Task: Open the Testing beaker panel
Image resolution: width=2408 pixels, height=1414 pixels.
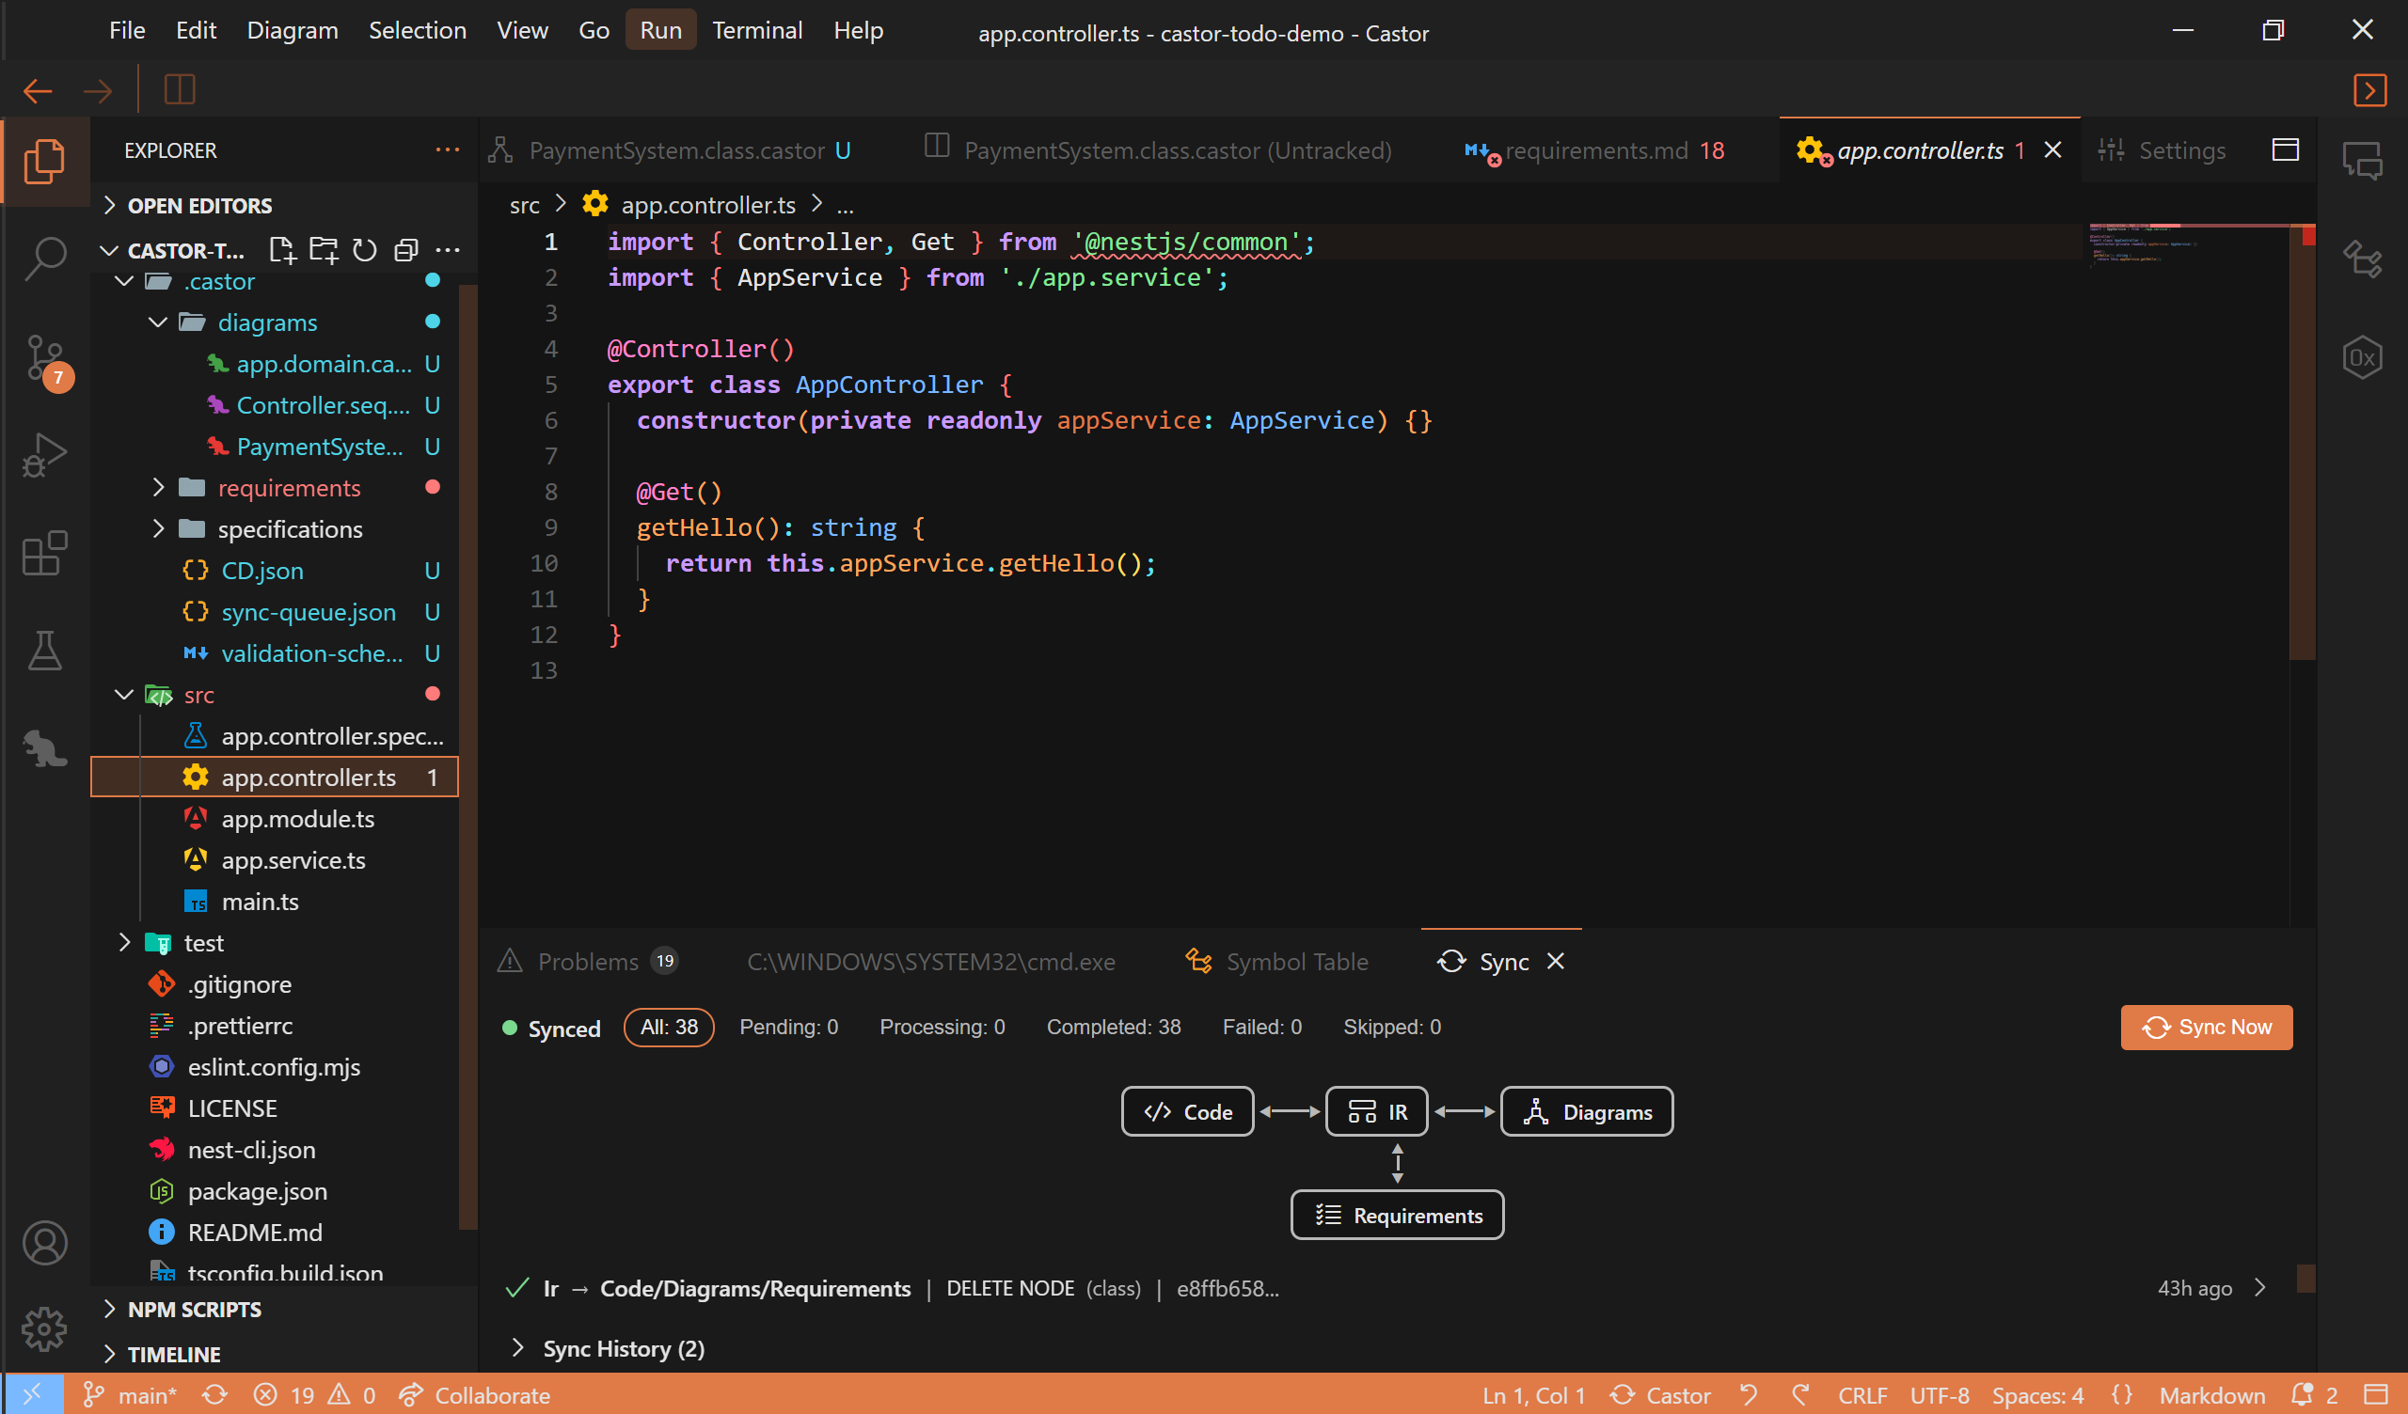Action: coord(45,651)
